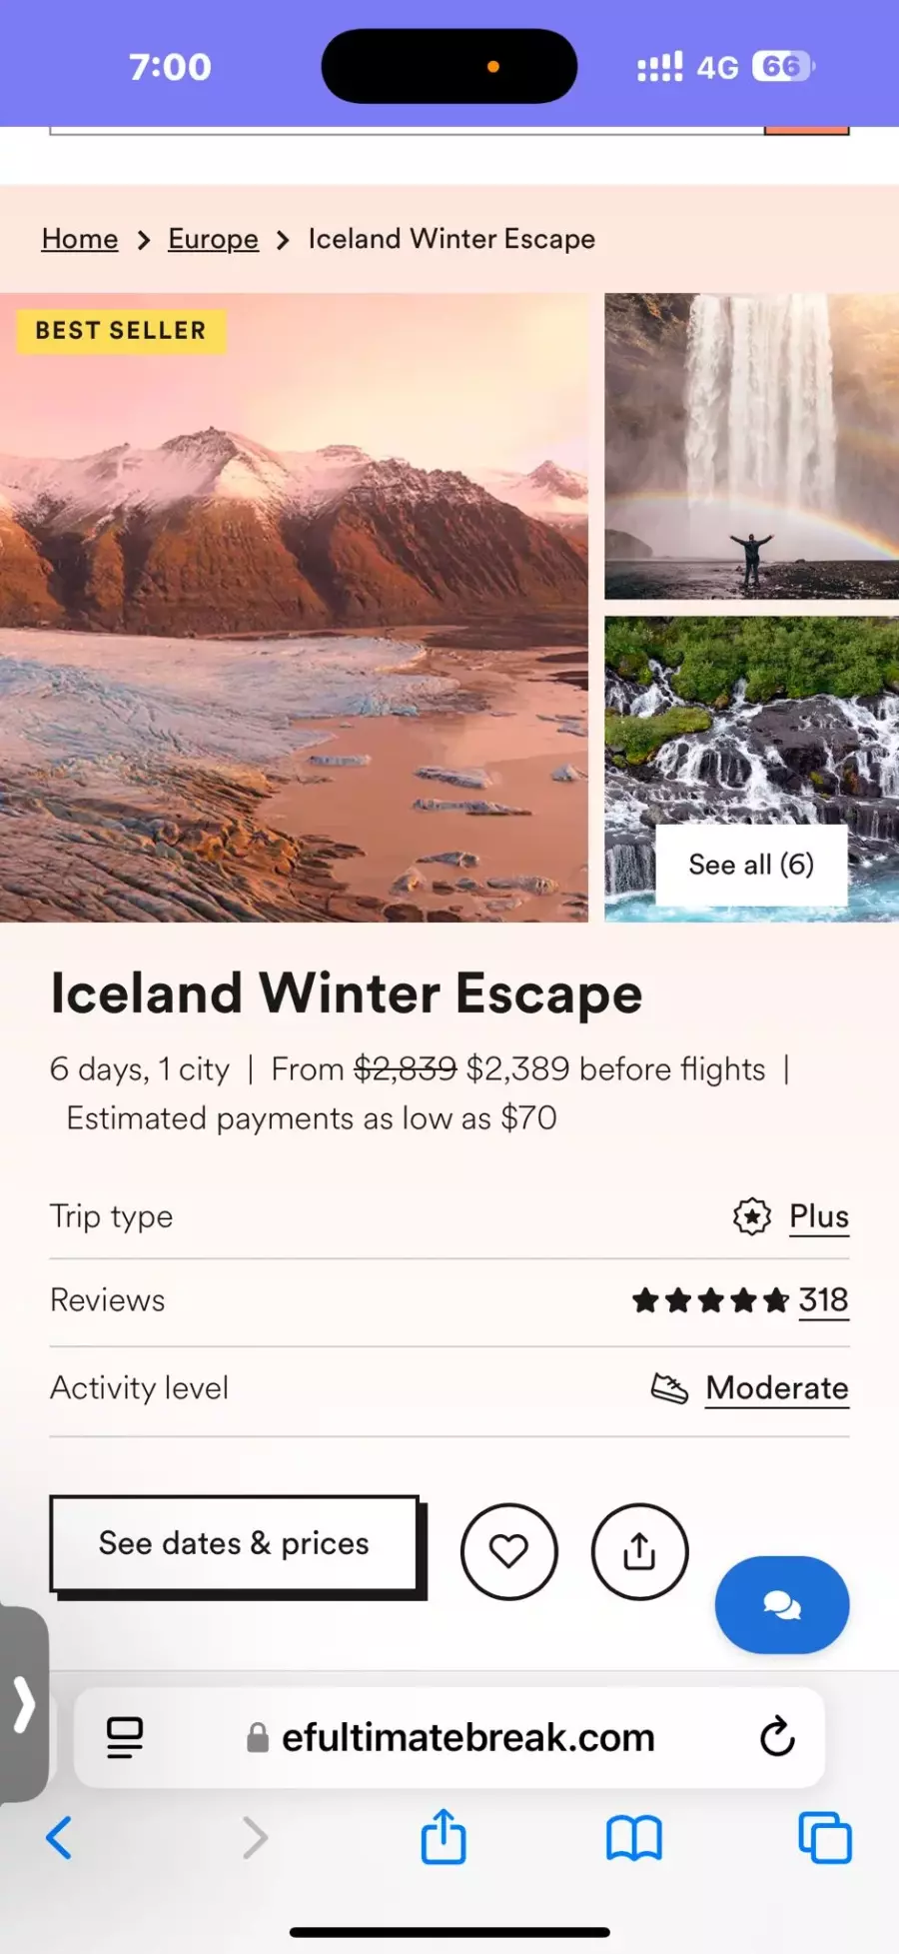Open the waterfall rainbow photo thumbnail
The height and width of the screenshot is (1954, 899).
point(751,446)
